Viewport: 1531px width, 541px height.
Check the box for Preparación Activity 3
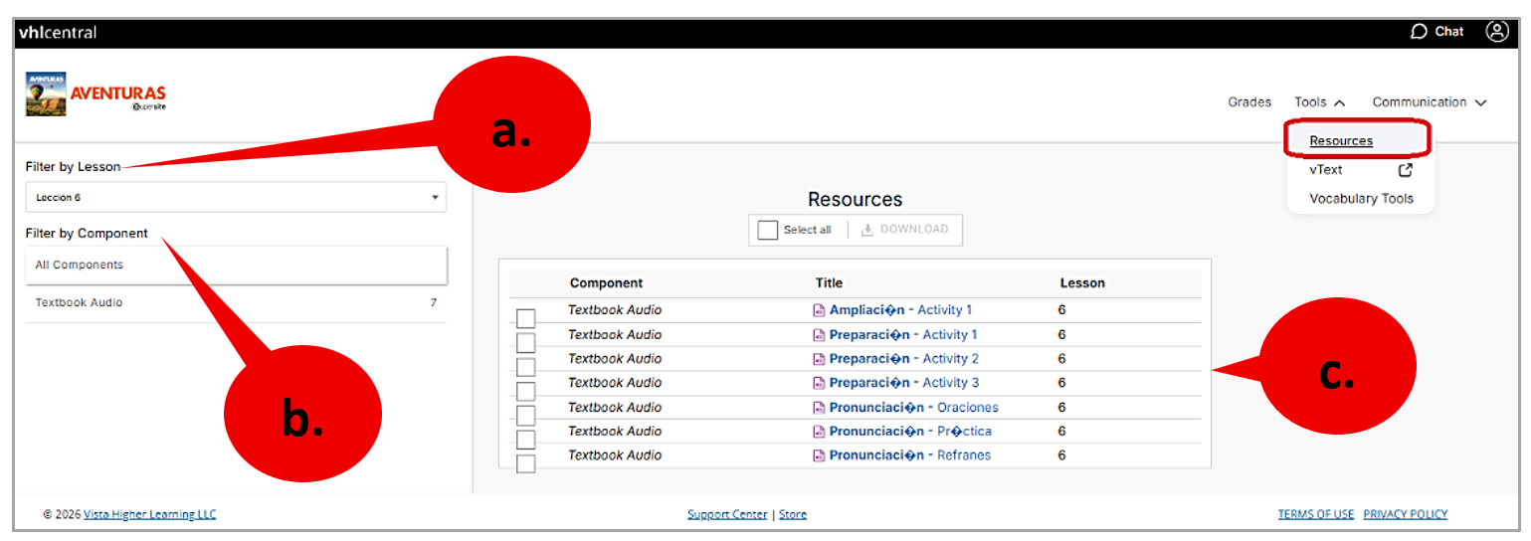526,391
